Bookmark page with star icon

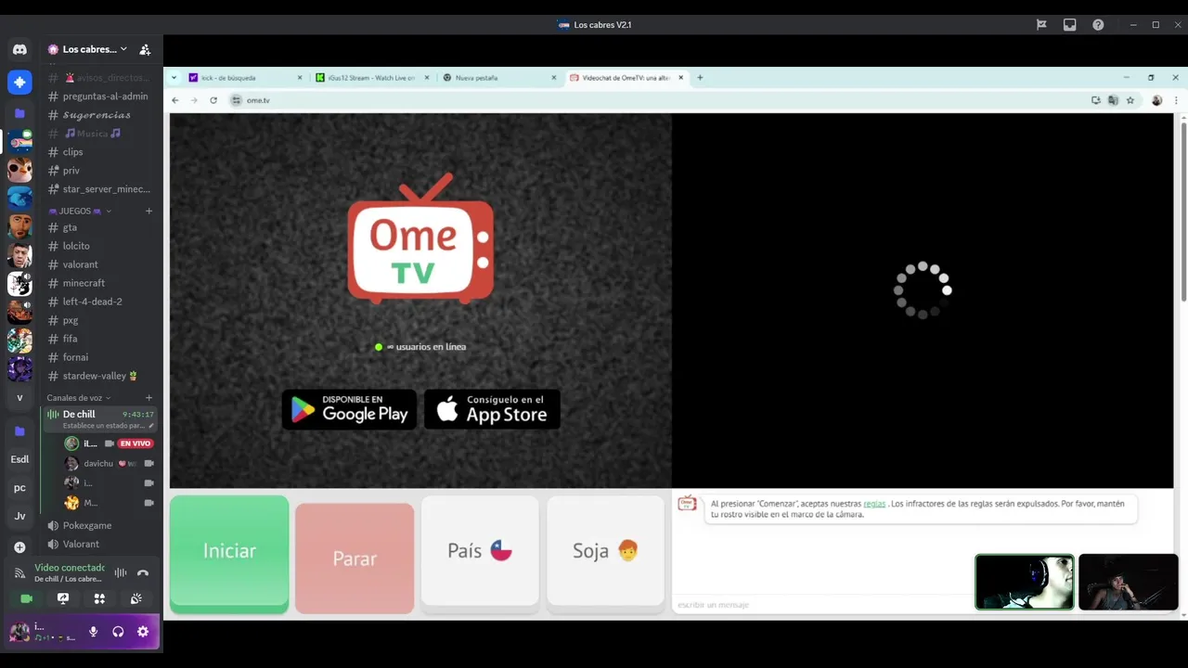(1130, 100)
